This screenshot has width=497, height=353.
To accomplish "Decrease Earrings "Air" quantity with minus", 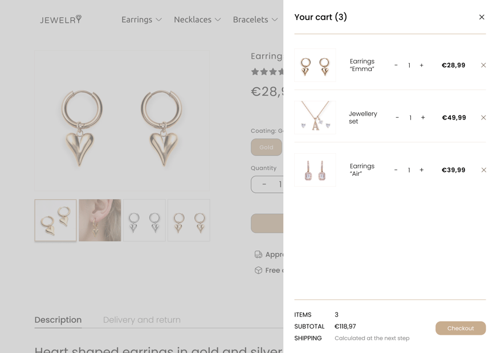I will tap(396, 170).
